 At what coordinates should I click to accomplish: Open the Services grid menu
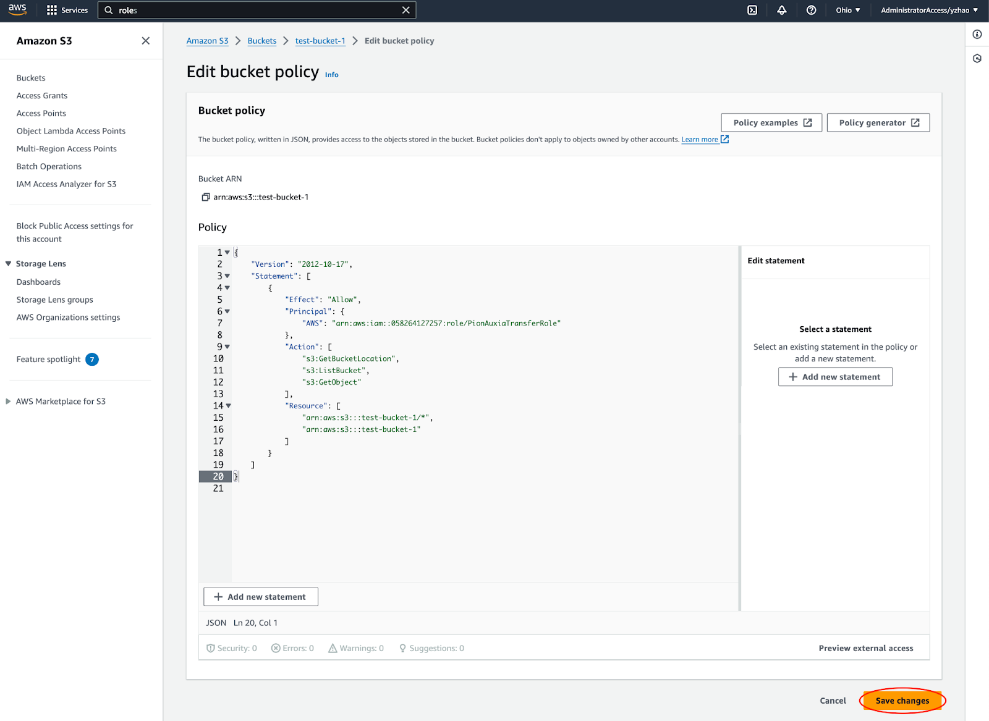point(67,10)
